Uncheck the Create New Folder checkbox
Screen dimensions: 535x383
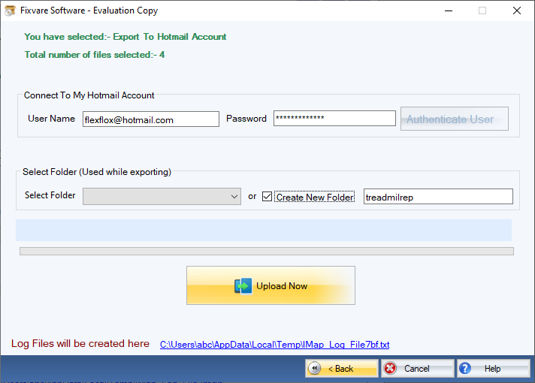pos(267,197)
